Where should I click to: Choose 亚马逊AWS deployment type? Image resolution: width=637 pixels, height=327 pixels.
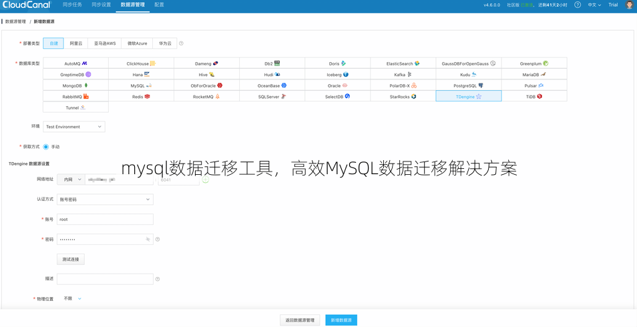105,43
